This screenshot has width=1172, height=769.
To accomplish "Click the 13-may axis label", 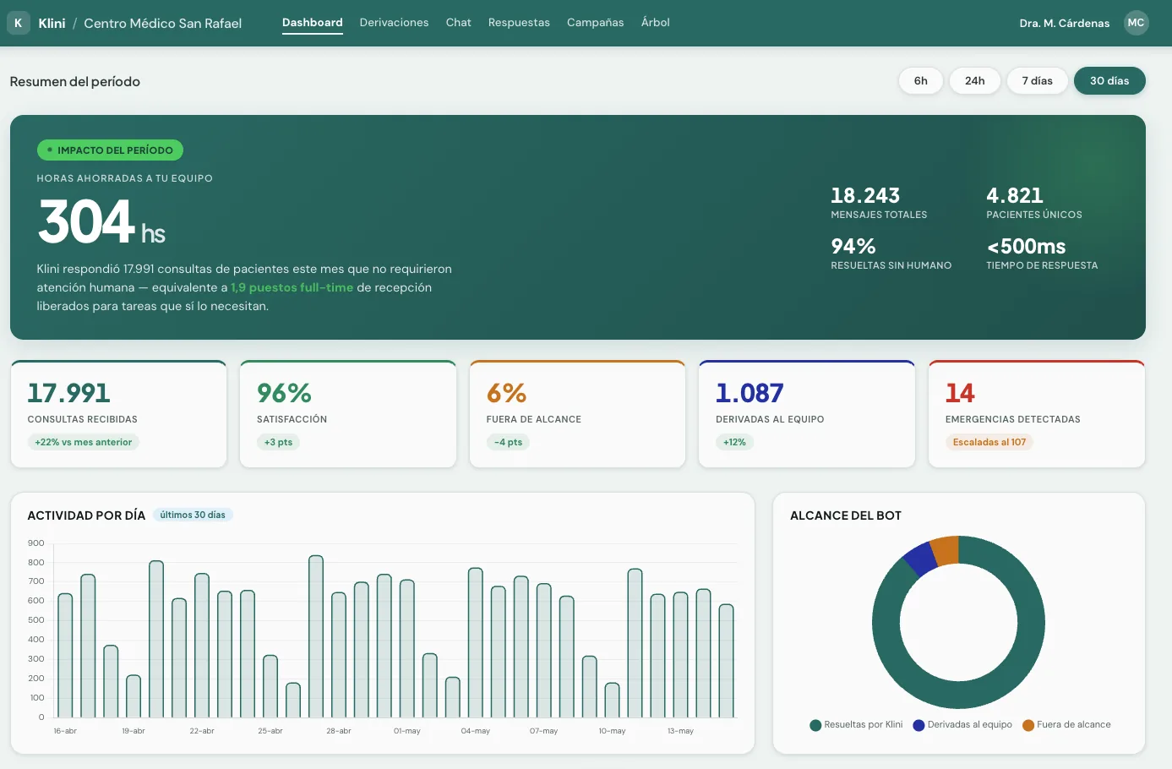I will [680, 731].
